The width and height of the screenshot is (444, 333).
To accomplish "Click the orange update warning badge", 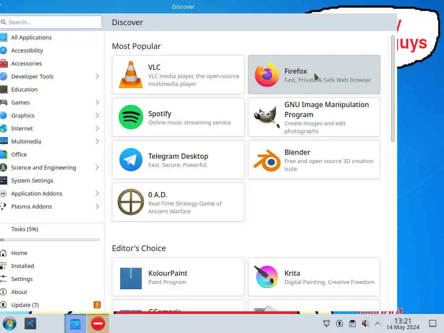I will [97, 305].
